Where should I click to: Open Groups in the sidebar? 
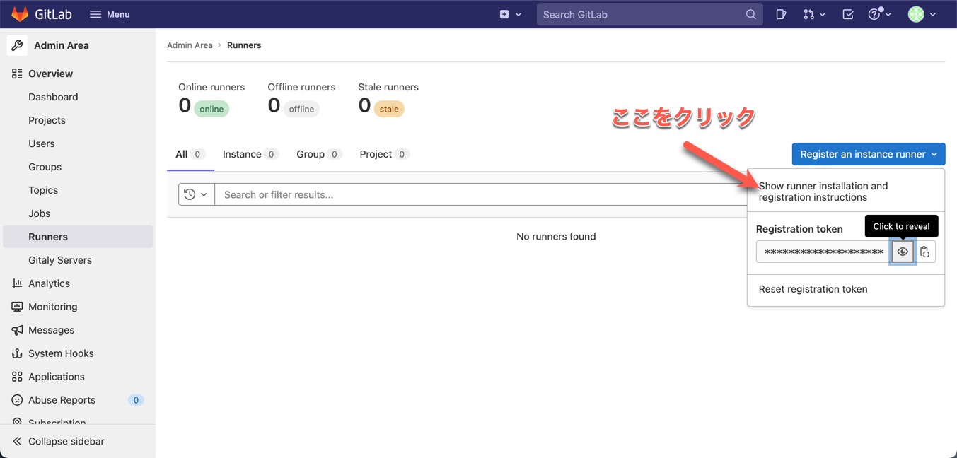[45, 167]
